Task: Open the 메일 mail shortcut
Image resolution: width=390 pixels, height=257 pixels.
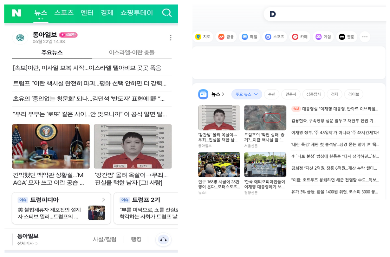Action: pos(250,37)
